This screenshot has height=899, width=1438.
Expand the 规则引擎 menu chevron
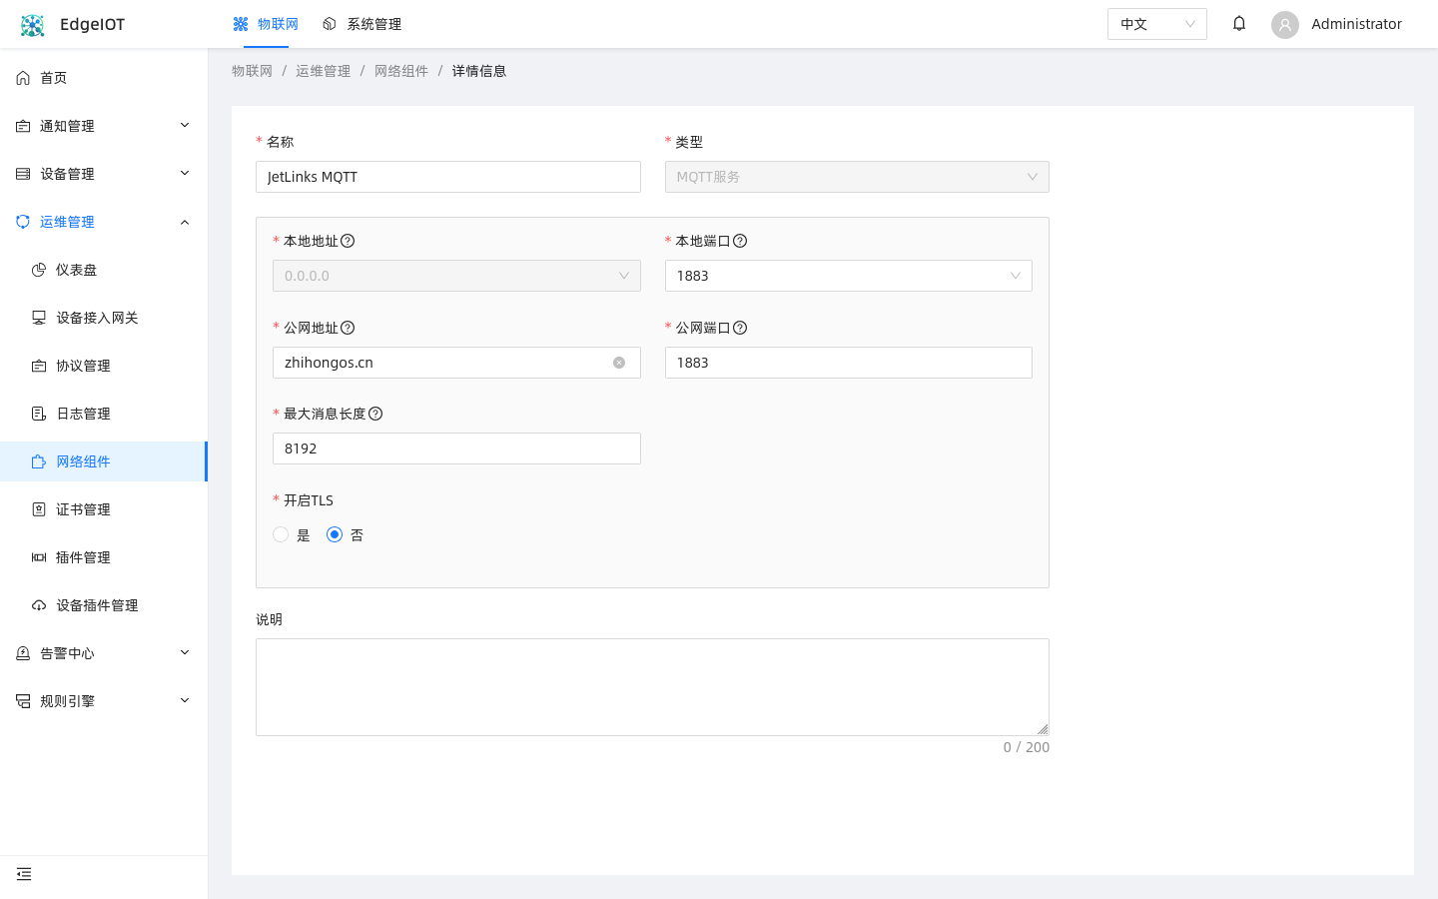[x=185, y=700]
